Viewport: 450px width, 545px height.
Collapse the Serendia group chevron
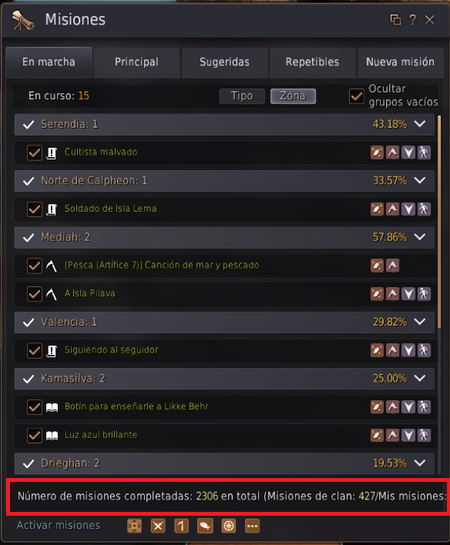(x=420, y=124)
